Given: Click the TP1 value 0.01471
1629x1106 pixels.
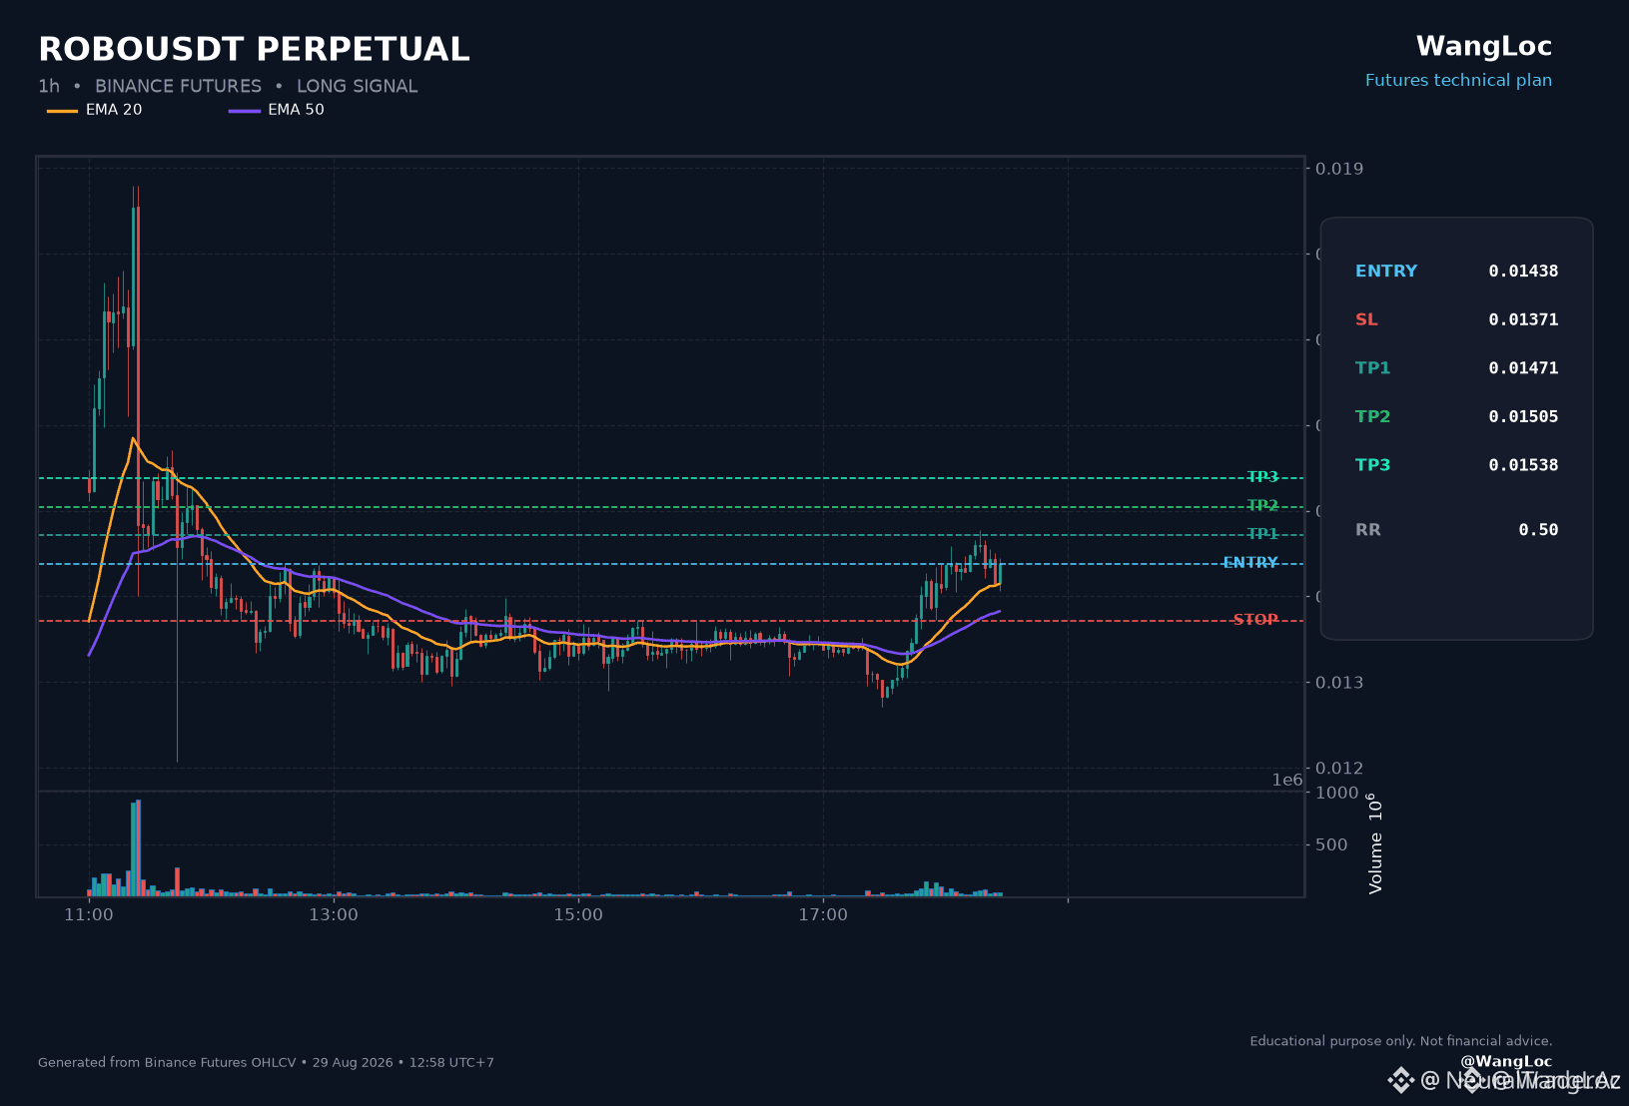Looking at the screenshot, I should 1523,367.
